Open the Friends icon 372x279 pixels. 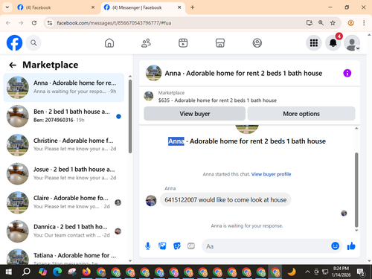[x=146, y=43]
